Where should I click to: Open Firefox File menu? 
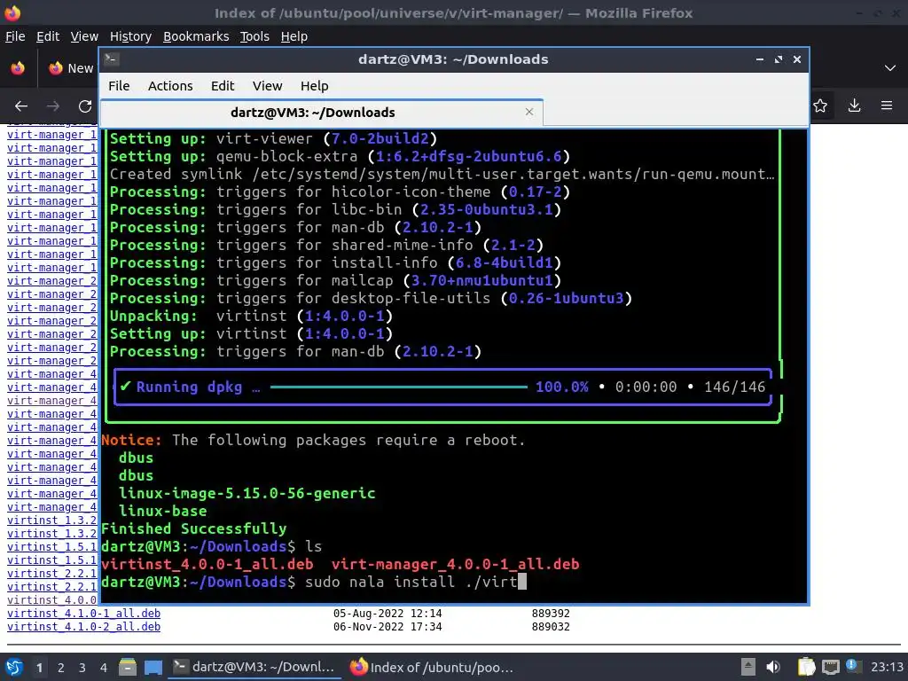click(15, 36)
